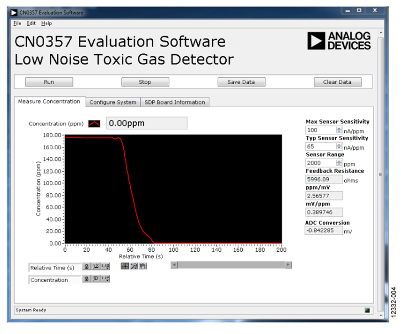404x334 pixels.
Task: Click the Typ Sensor Sensitivity stepper arrows
Action: click(x=338, y=146)
